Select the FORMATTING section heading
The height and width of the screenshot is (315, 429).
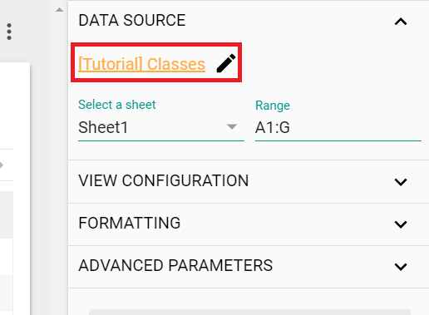point(130,224)
